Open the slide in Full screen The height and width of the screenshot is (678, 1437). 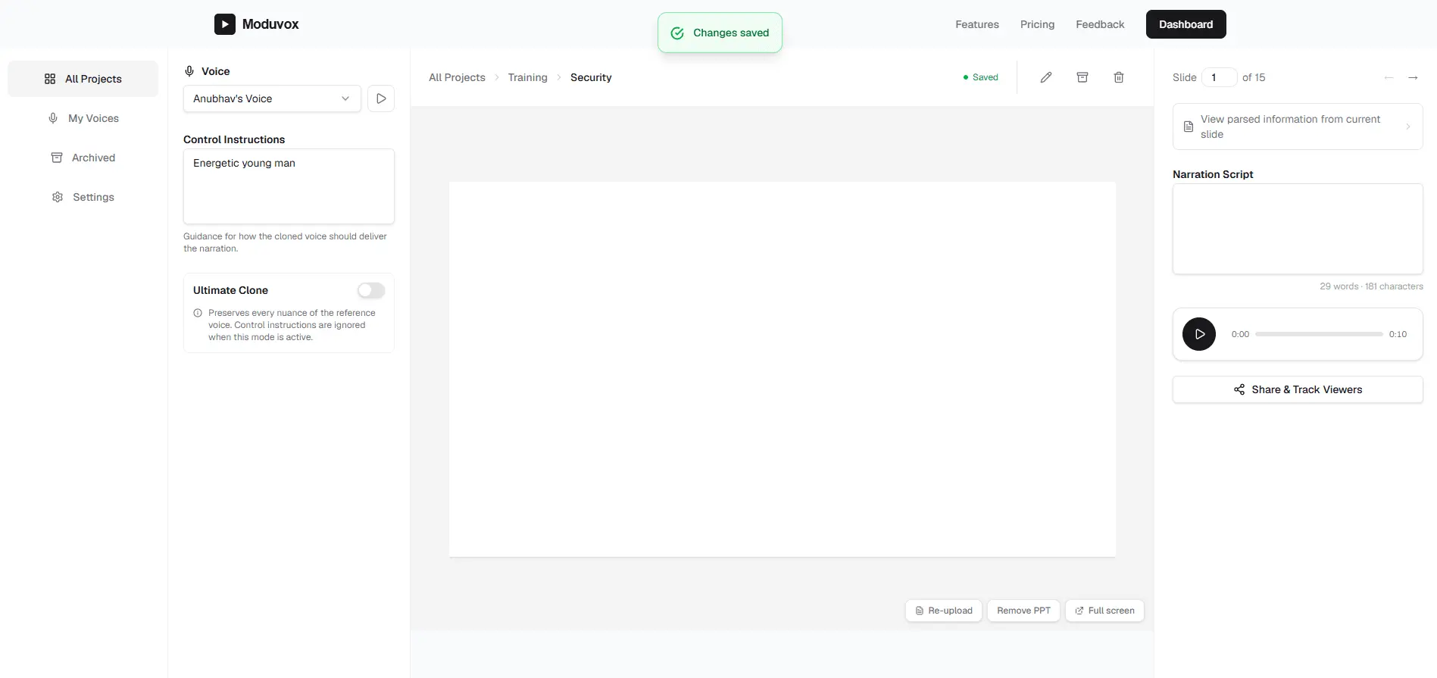point(1104,611)
